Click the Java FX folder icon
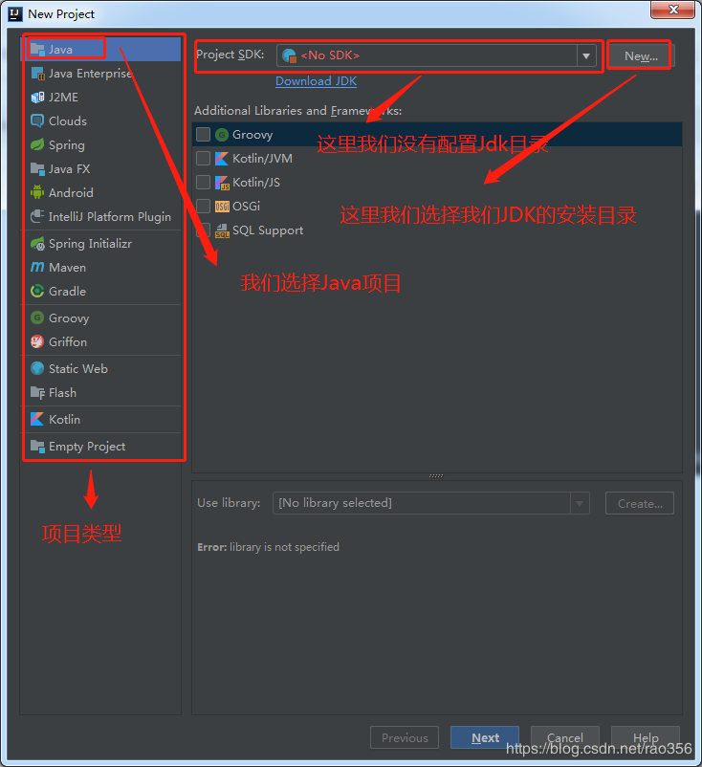The image size is (702, 767). [37, 168]
